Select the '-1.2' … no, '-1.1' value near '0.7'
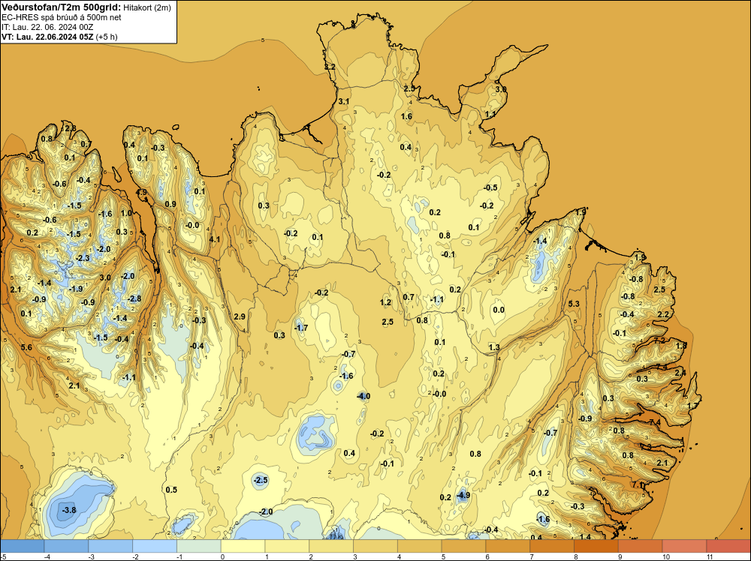Screen dimensions: 751x561 (436, 300)
